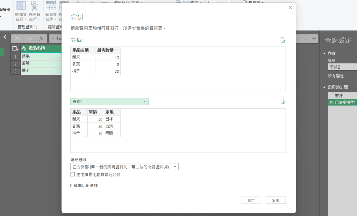357x216 pixels.
Task: Click refresh preview icon for 表格2
Action: [283, 40]
